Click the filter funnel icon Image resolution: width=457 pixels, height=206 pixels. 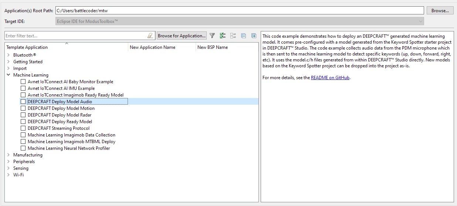coord(212,36)
